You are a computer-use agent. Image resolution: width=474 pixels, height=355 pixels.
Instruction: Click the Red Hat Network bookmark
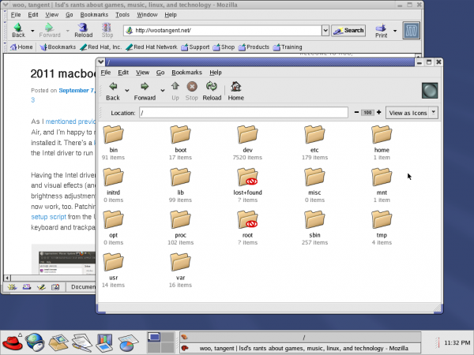(x=152, y=47)
